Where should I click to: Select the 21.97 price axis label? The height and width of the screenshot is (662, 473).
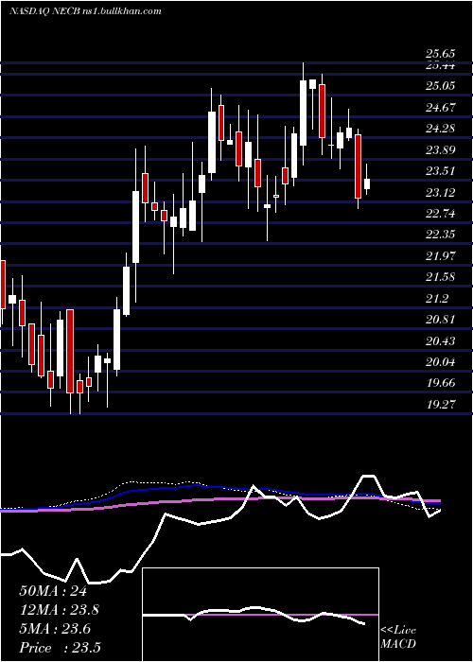click(441, 256)
